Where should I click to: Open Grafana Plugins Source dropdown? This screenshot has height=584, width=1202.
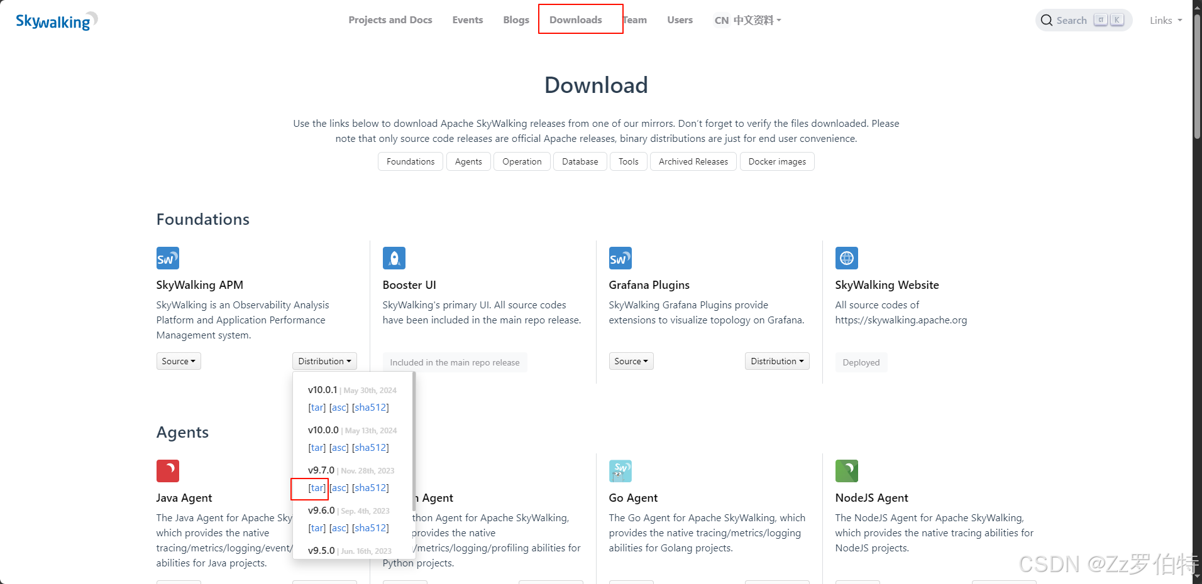point(631,361)
